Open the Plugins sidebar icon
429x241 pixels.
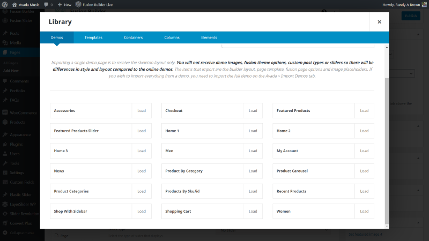pyautogui.click(x=5, y=144)
